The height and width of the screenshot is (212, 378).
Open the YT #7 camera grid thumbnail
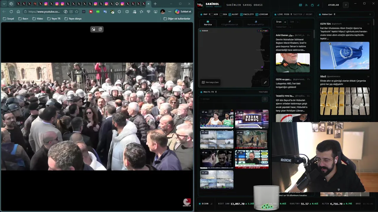point(217,179)
